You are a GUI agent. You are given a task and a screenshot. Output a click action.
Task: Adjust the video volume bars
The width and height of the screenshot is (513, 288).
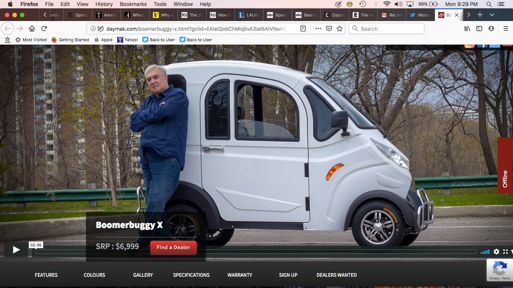point(485,252)
